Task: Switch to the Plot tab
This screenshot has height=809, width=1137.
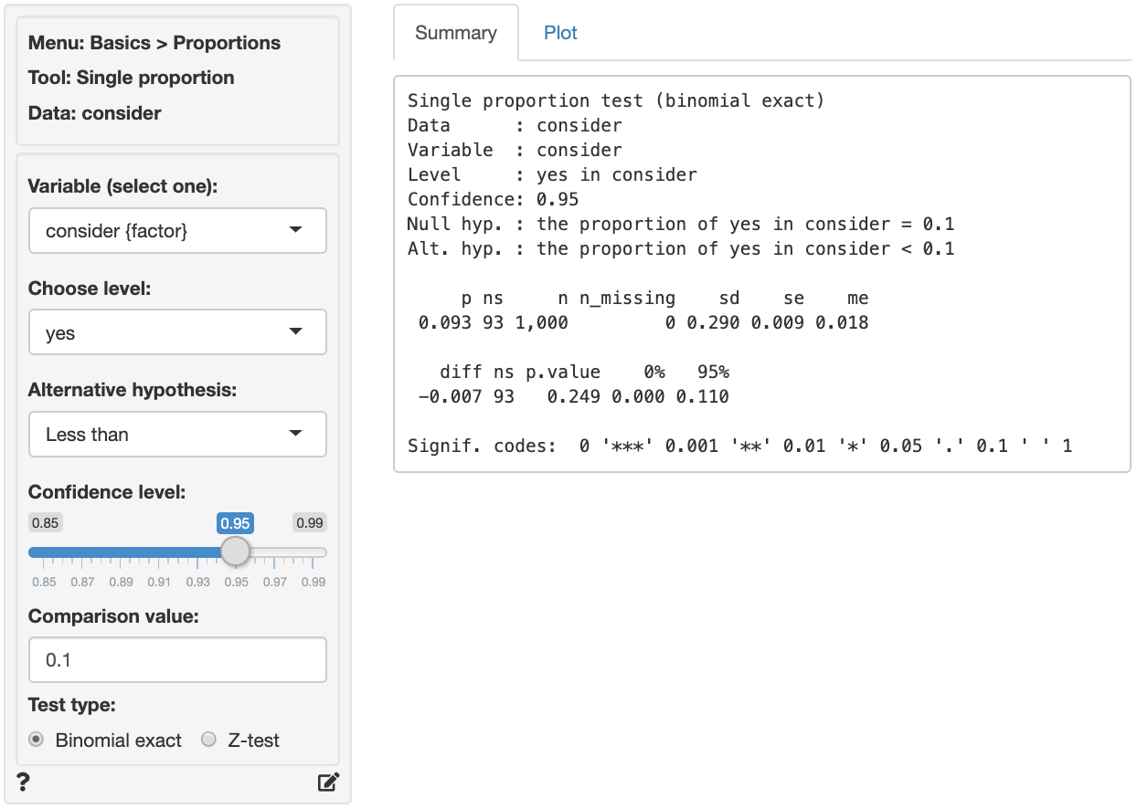Action: coord(560,33)
